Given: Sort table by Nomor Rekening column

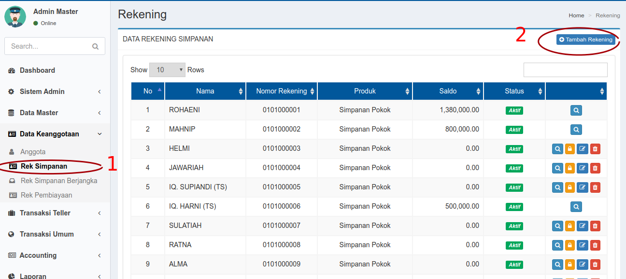Looking at the screenshot, I should [x=282, y=91].
